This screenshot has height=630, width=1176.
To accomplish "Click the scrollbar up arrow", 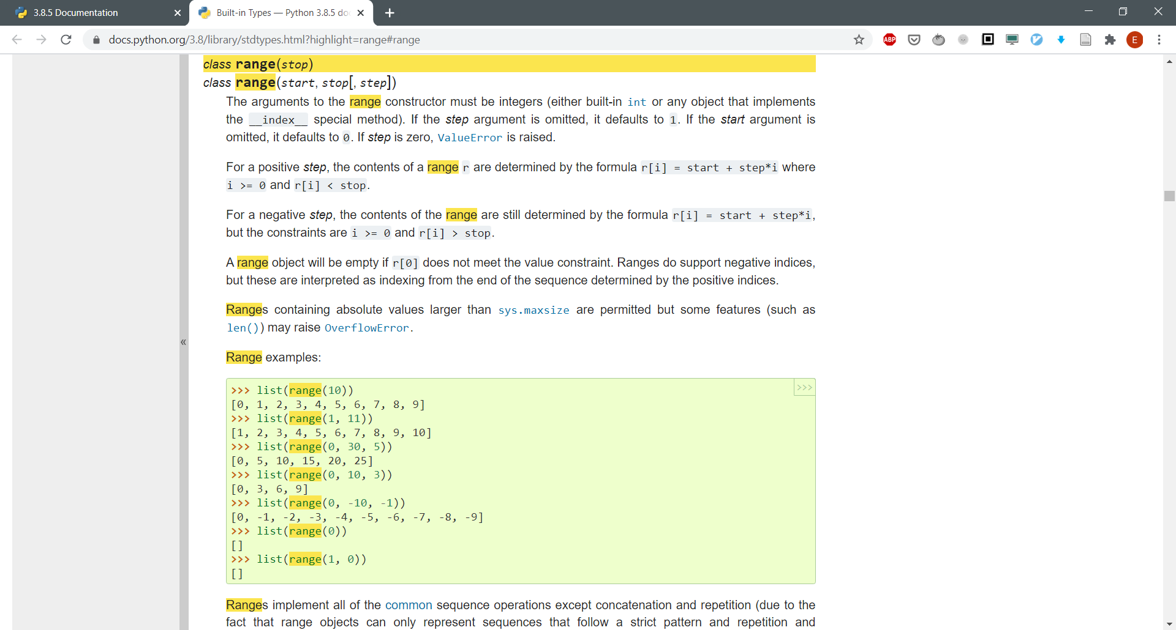I will [x=1169, y=61].
